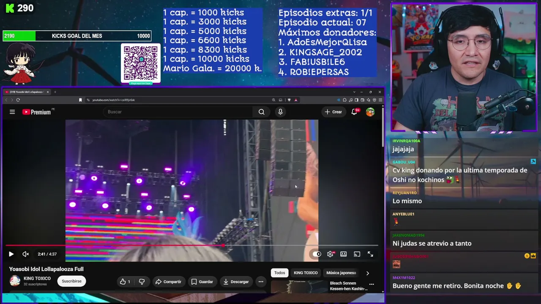This screenshot has height=304, width=541.
Task: Switch the video to theater mode
Action: point(344,254)
